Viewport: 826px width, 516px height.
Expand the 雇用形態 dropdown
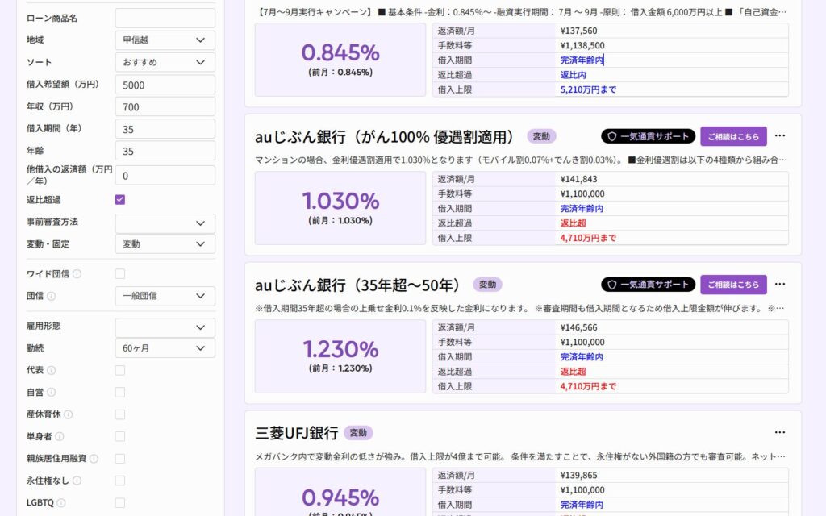[165, 327]
